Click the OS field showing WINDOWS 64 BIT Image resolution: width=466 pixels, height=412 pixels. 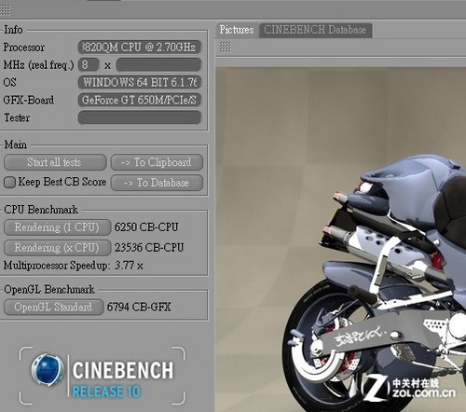pyautogui.click(x=140, y=82)
